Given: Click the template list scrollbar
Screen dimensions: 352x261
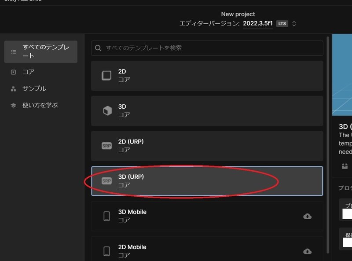Looking at the screenshot, I should coord(328,145).
